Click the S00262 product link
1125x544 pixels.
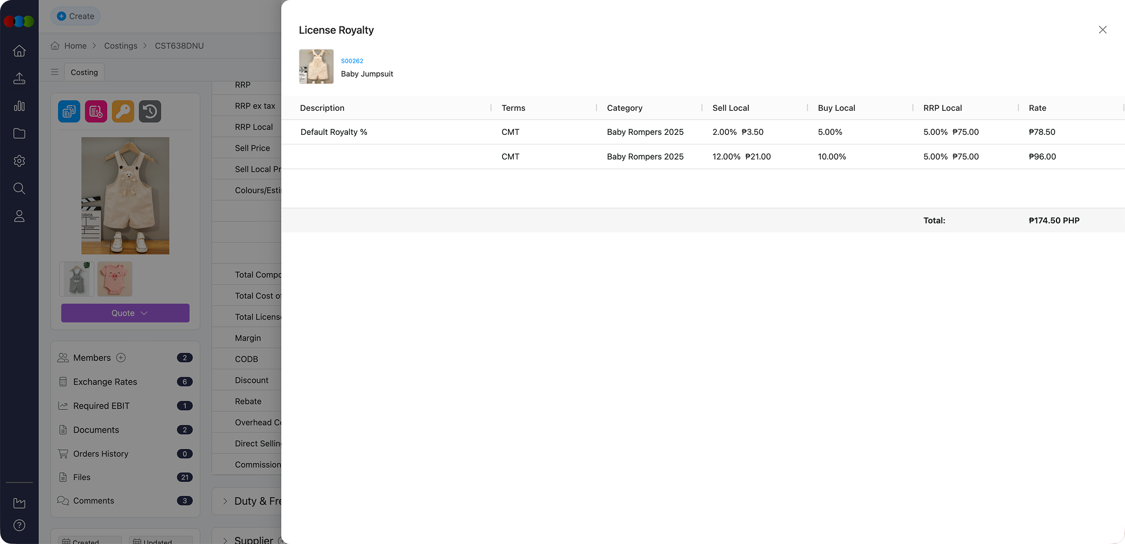click(x=352, y=61)
